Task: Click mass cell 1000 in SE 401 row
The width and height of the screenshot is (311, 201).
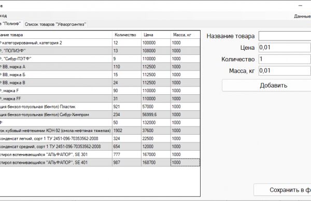Action: [x=185, y=163]
